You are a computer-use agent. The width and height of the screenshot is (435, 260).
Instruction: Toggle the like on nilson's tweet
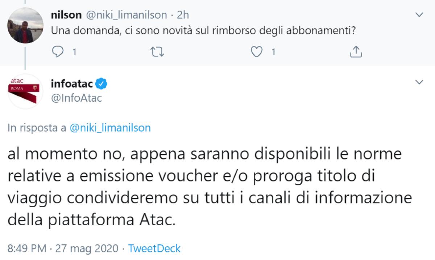[x=256, y=52]
